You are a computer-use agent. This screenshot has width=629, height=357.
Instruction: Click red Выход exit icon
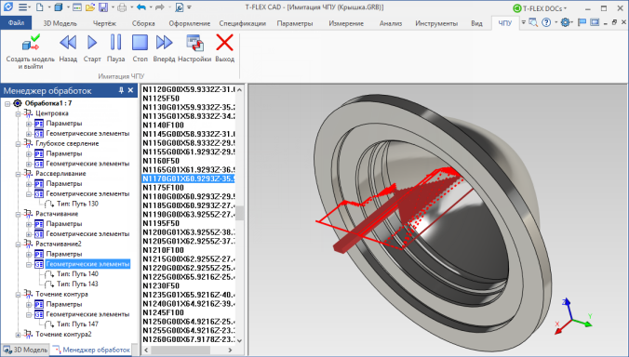(x=224, y=43)
